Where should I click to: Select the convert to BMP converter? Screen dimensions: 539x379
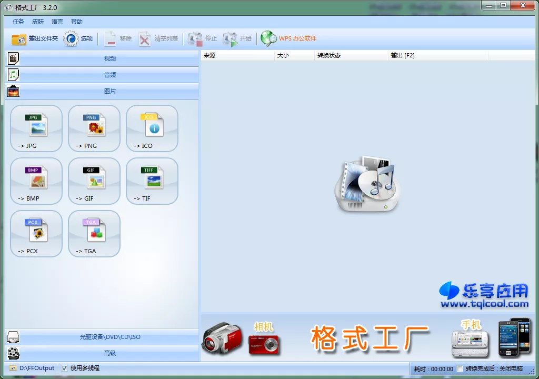click(x=36, y=181)
